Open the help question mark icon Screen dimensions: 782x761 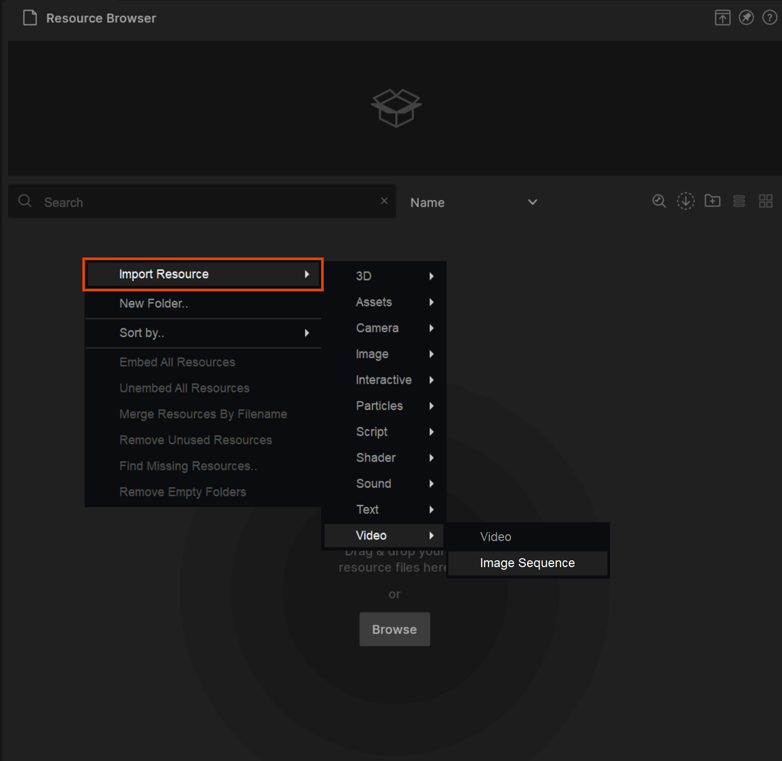coord(769,18)
